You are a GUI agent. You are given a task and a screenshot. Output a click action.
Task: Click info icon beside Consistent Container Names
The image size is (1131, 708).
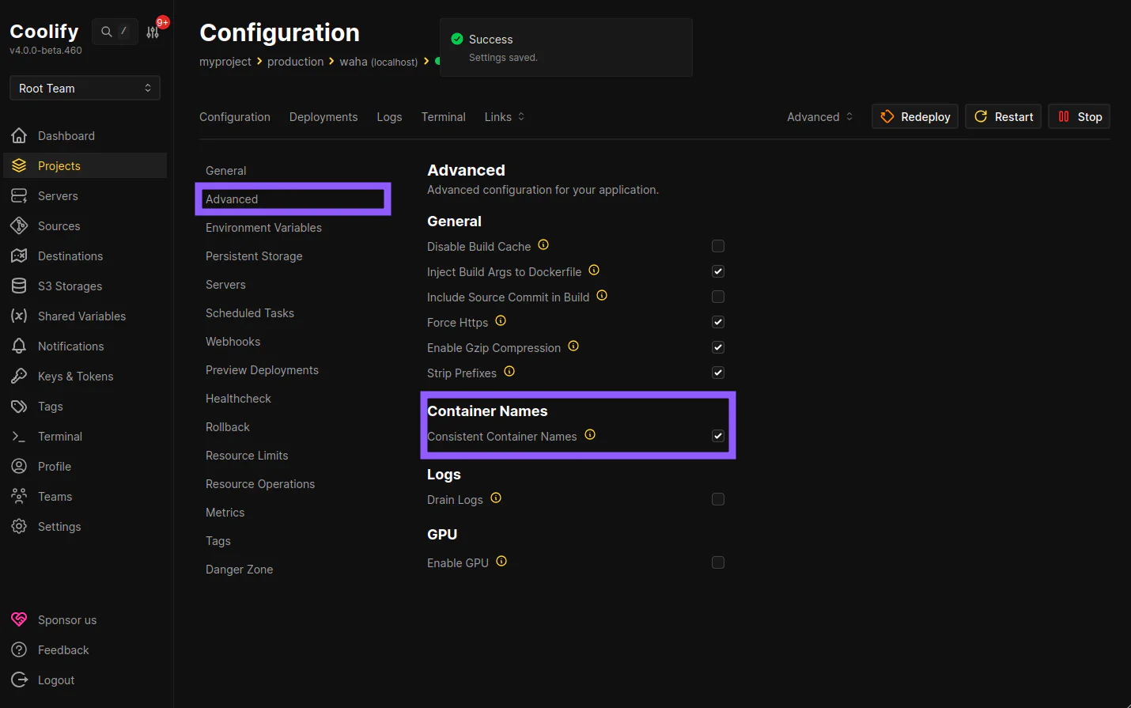(x=590, y=435)
